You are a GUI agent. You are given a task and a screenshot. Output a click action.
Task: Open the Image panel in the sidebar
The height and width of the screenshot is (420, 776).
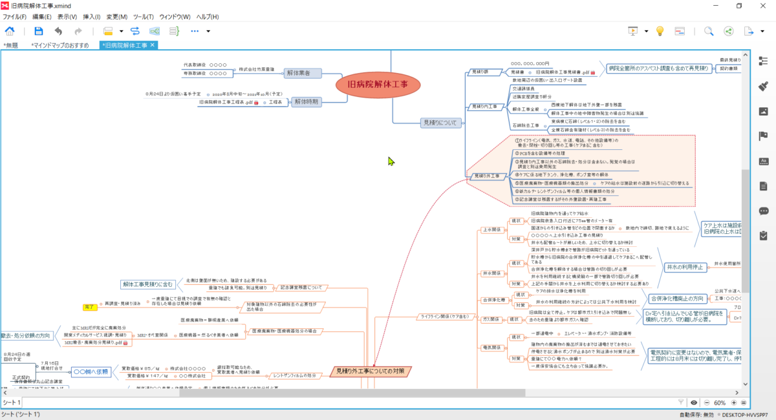pyautogui.click(x=763, y=111)
